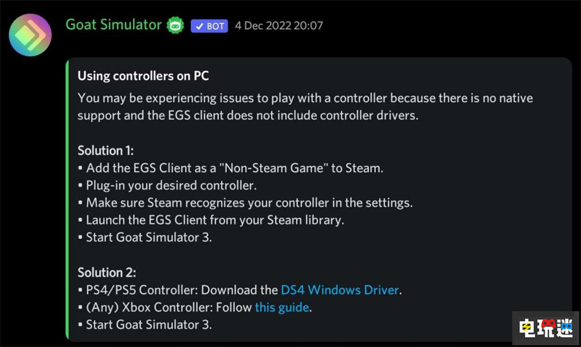This screenshot has width=581, height=347.
Task: Open the DS4 Windows Driver link
Action: pyautogui.click(x=339, y=290)
